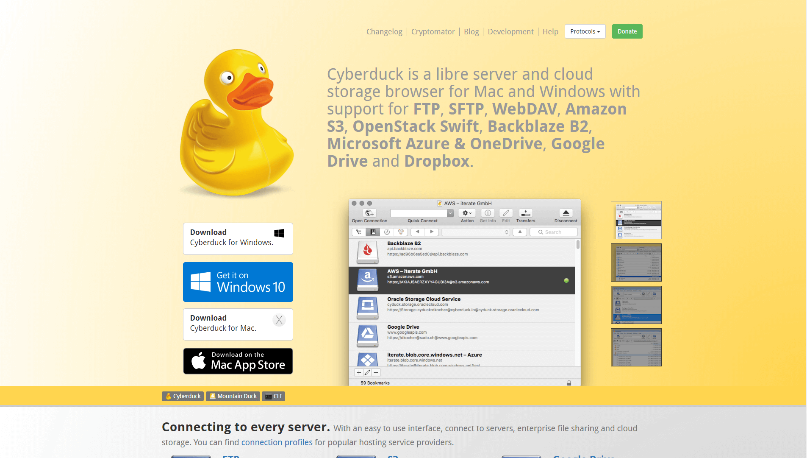Click the edit bookmark pencil button
The width and height of the screenshot is (807, 458).
pos(367,372)
